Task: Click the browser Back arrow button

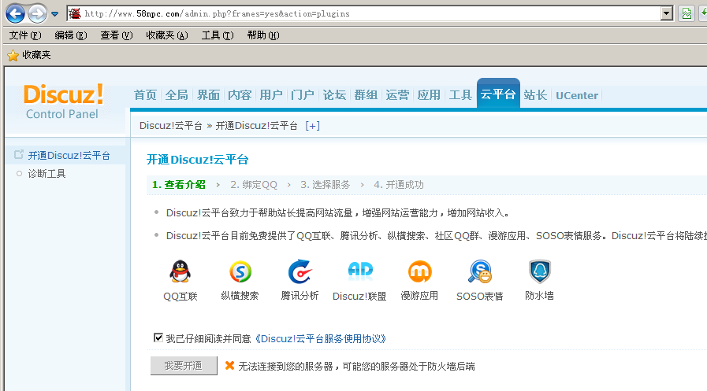Action: tap(15, 13)
